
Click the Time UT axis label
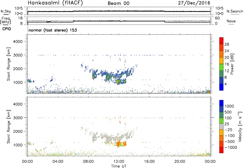click(119, 166)
